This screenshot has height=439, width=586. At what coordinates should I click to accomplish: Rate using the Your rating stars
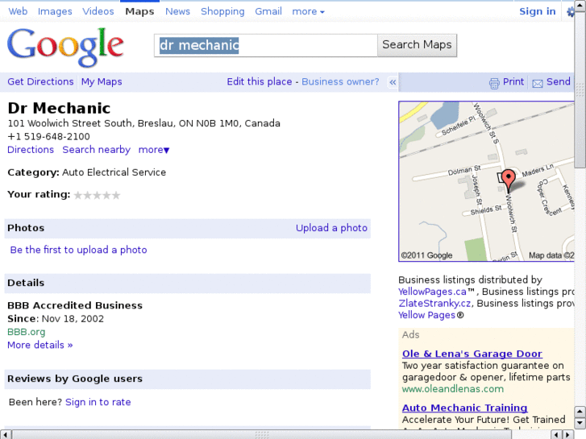tap(98, 195)
